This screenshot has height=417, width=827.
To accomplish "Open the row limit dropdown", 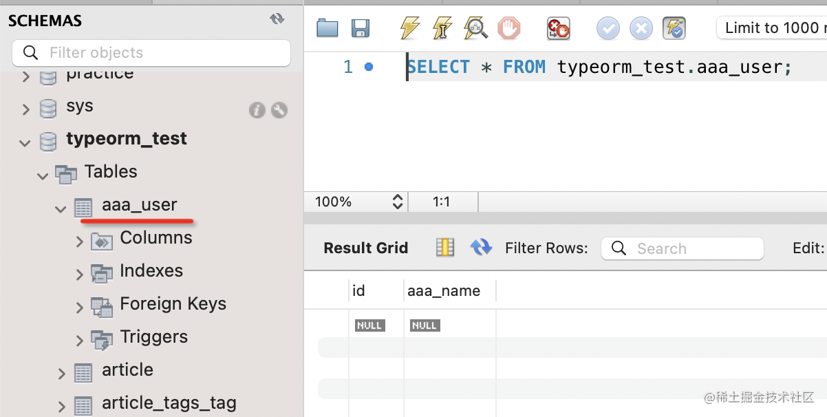I will click(772, 28).
